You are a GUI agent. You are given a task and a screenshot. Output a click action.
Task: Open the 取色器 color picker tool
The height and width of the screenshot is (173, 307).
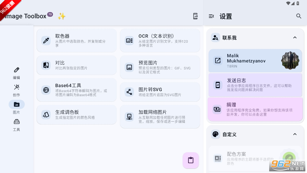point(76,41)
